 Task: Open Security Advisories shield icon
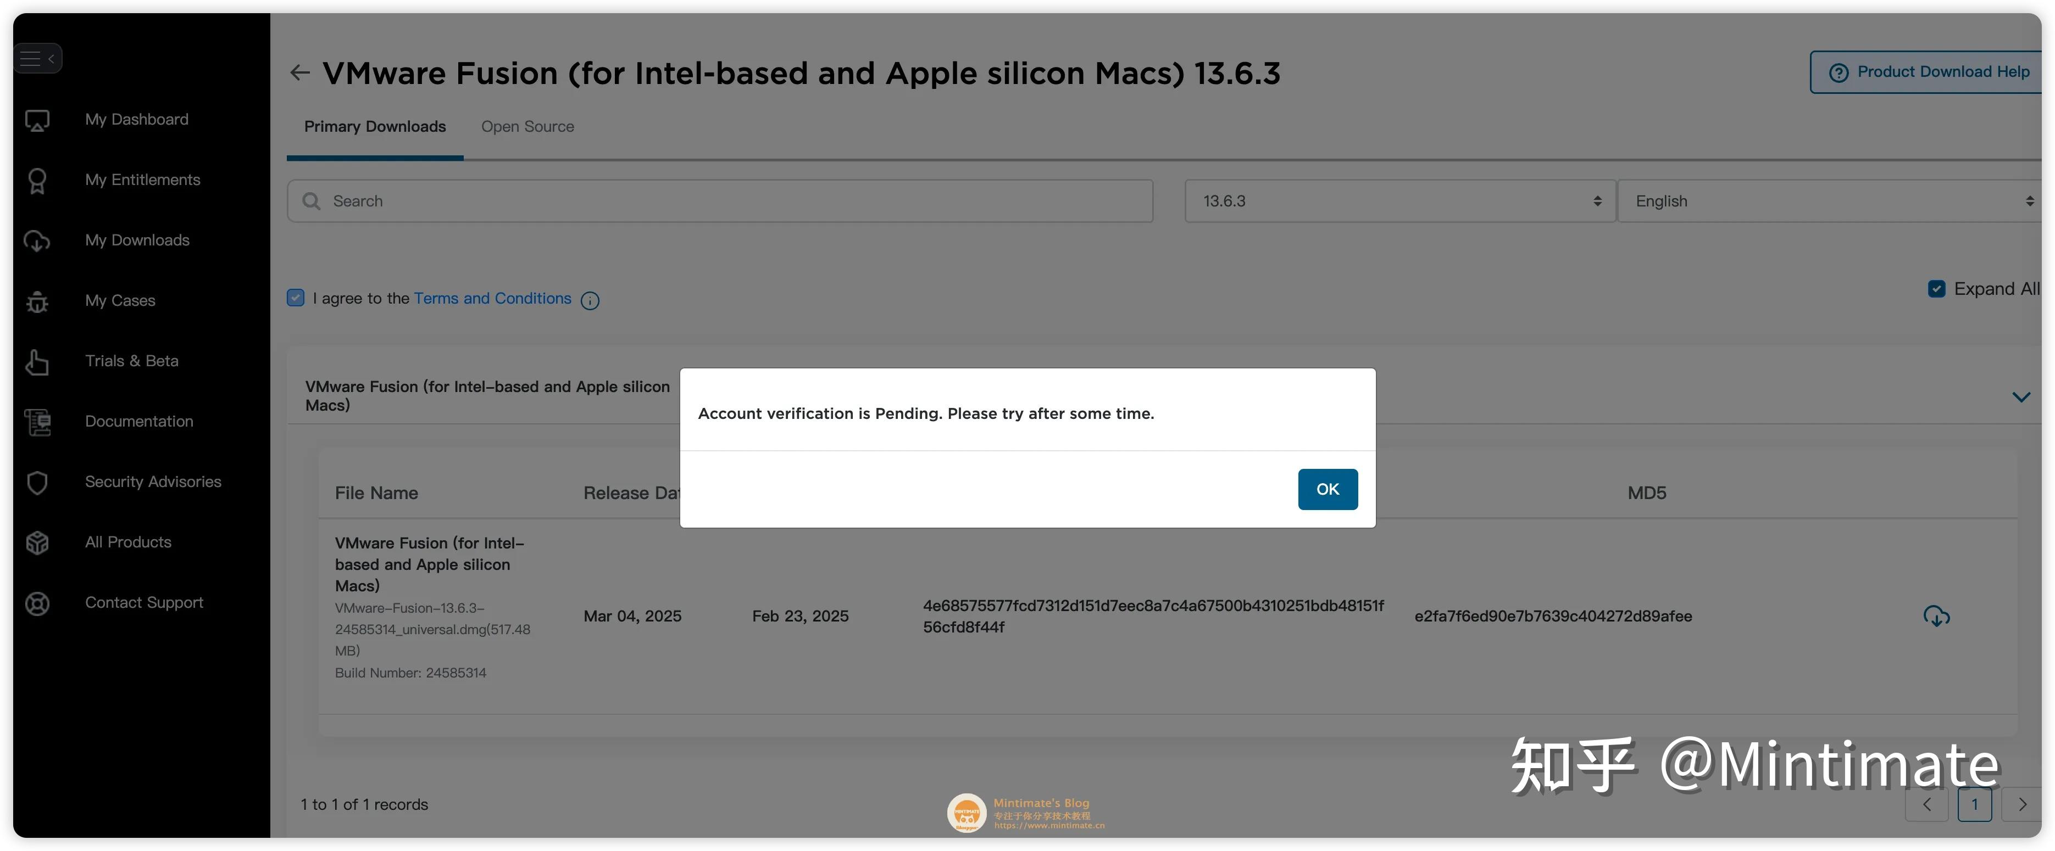coord(37,482)
